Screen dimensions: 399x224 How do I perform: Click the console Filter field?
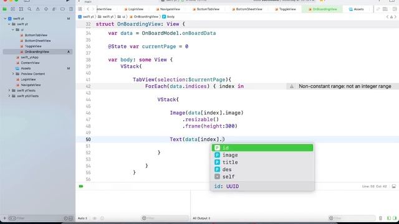click(x=352, y=218)
